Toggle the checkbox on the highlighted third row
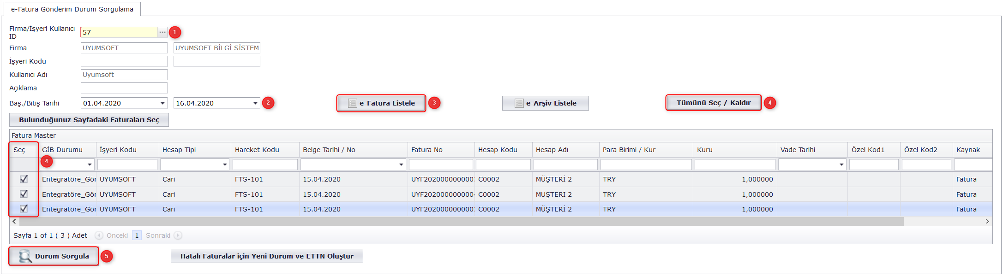The width and height of the screenshot is (1003, 276). point(24,209)
